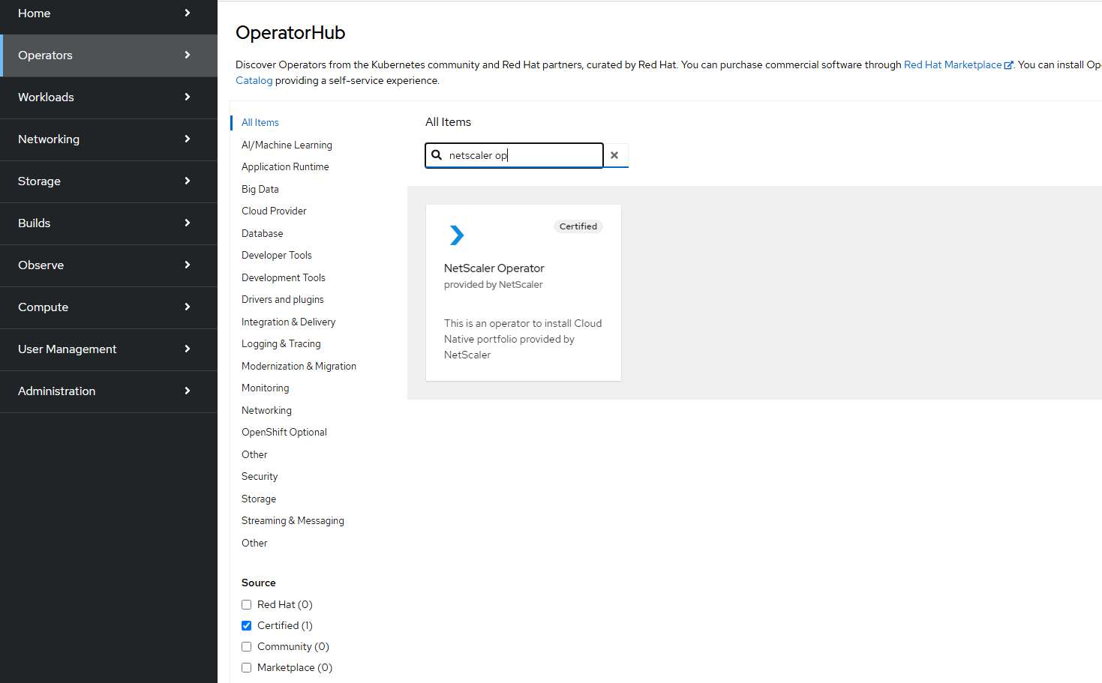Click the OperatorHub page title

pyautogui.click(x=290, y=33)
